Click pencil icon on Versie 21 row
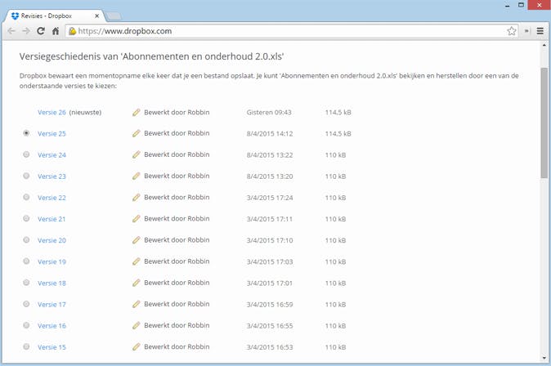Screen dimensions: 551x366 click(137, 219)
